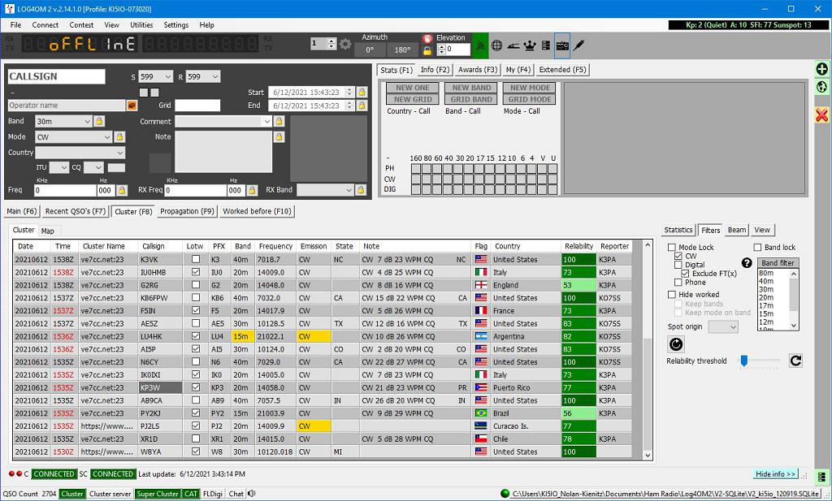
Task: Open the Contest menu
Action: (81, 25)
